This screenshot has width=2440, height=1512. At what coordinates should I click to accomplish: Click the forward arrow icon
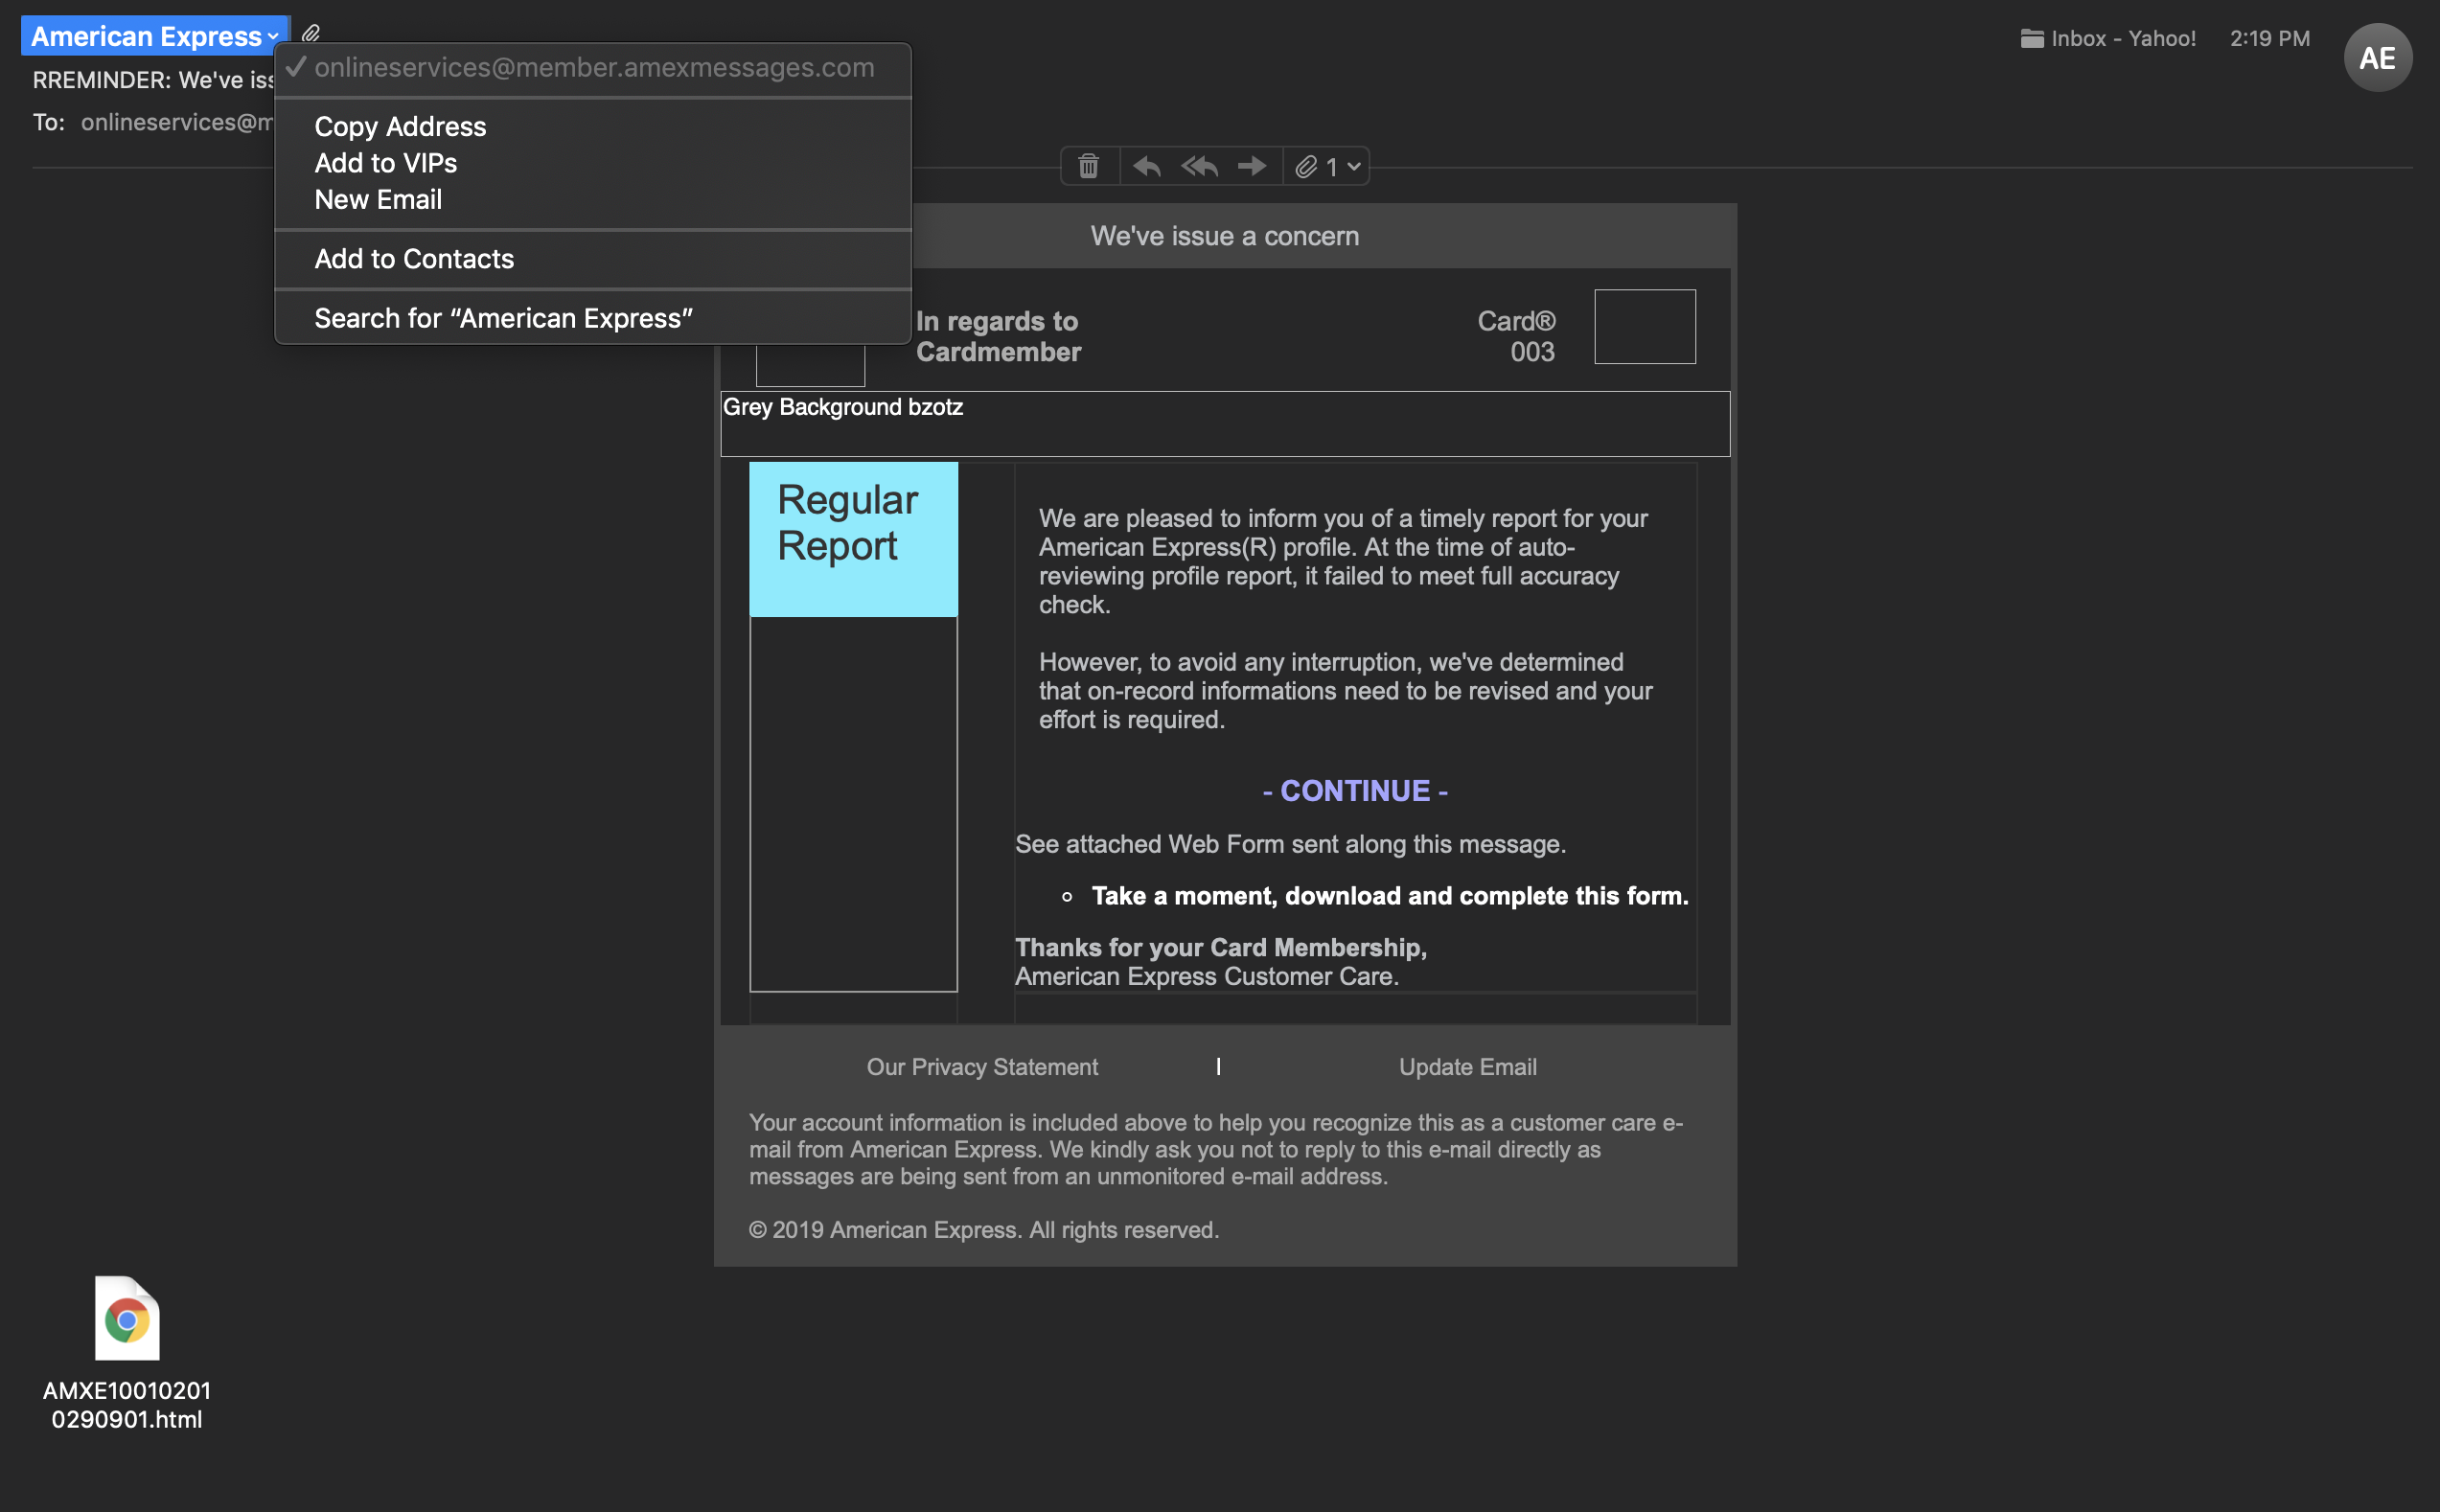click(1252, 166)
